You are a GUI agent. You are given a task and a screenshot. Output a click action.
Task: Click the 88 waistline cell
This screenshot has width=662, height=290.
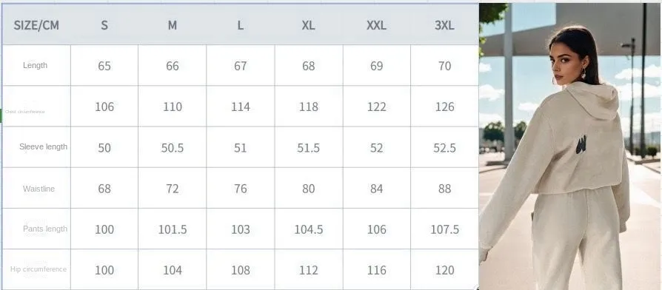pyautogui.click(x=444, y=189)
